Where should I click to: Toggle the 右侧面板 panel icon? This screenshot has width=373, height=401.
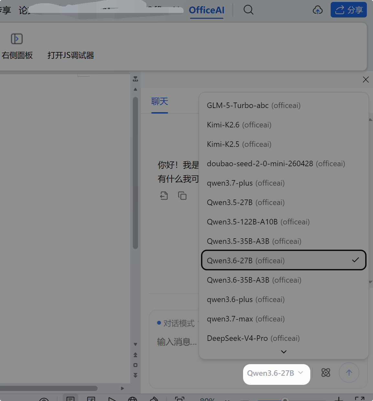coord(17,39)
